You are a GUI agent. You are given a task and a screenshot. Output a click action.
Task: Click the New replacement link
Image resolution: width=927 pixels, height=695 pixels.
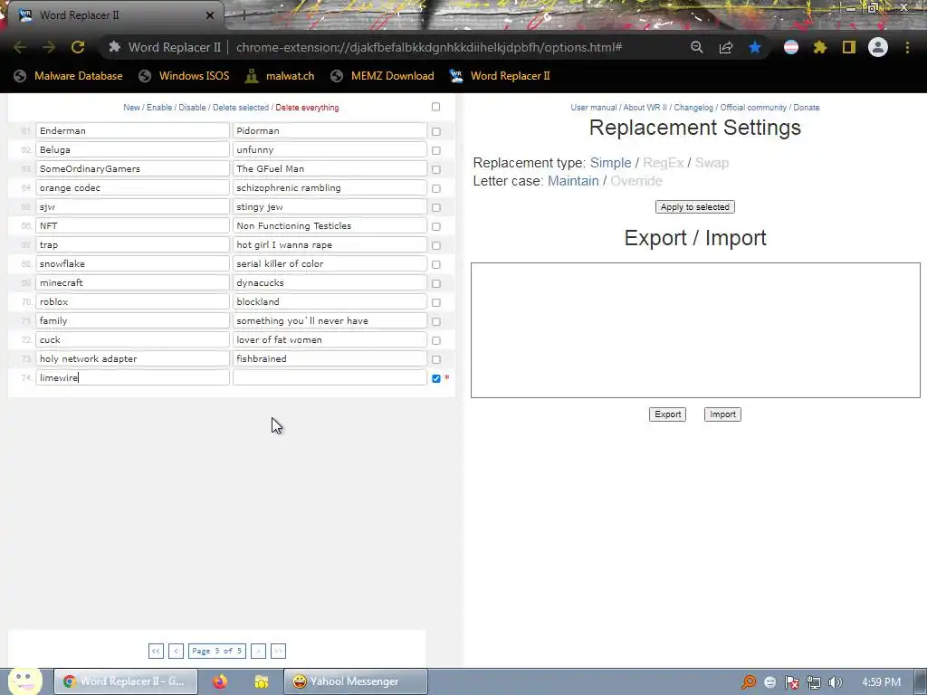click(x=131, y=108)
